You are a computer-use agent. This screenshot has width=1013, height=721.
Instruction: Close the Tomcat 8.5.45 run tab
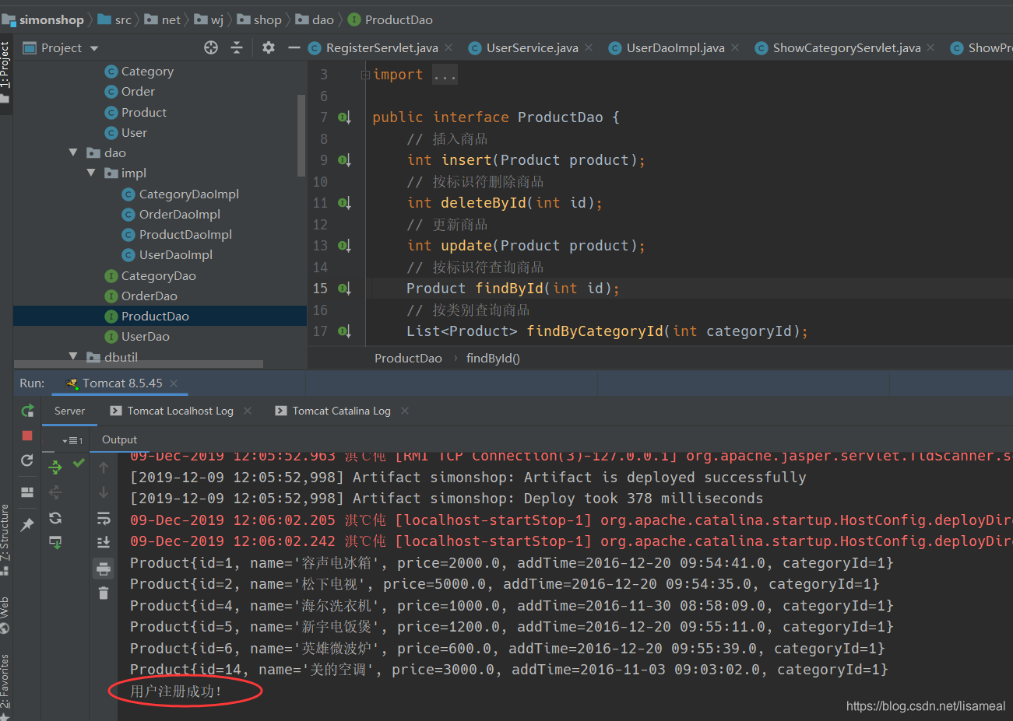tap(174, 383)
